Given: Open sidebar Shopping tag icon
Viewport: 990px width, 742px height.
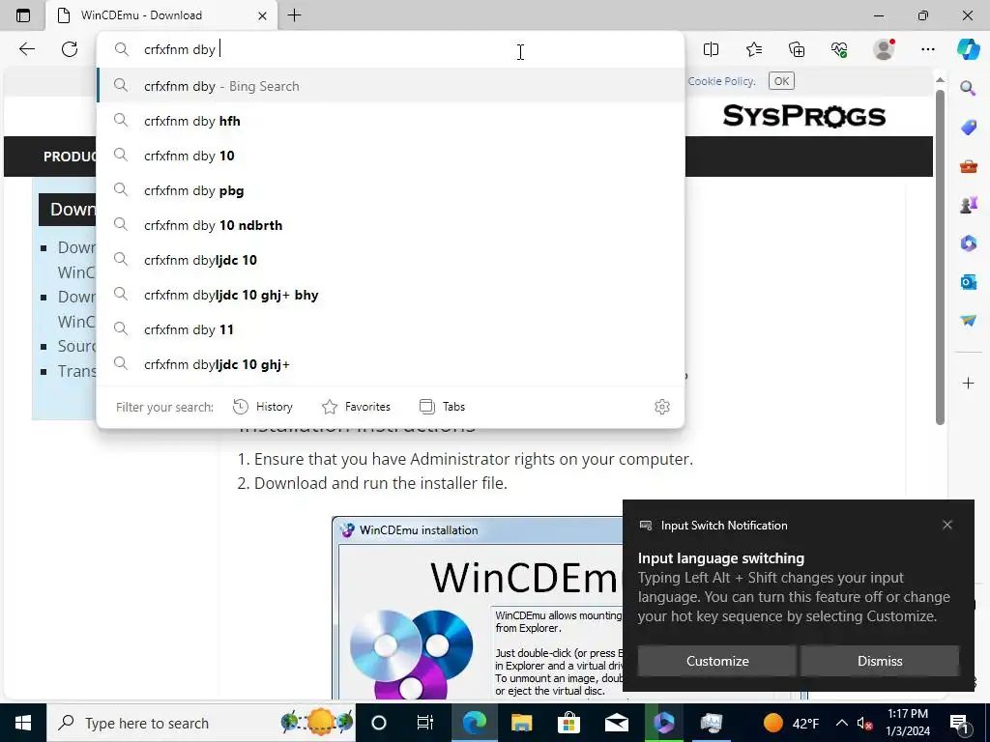Looking at the screenshot, I should (968, 128).
